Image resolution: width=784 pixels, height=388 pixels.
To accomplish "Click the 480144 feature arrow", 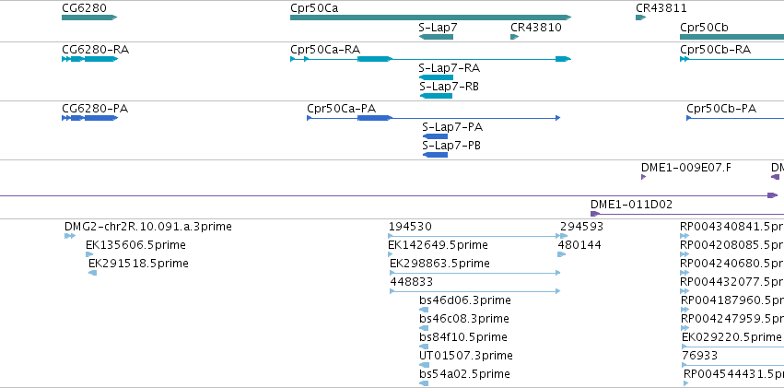I will coord(561,254).
